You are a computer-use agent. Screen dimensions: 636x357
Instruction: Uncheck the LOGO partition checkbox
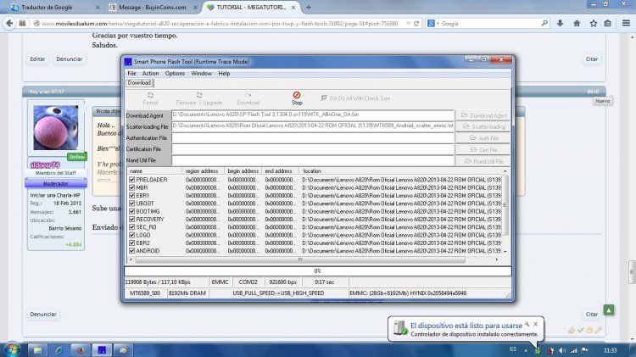point(131,235)
